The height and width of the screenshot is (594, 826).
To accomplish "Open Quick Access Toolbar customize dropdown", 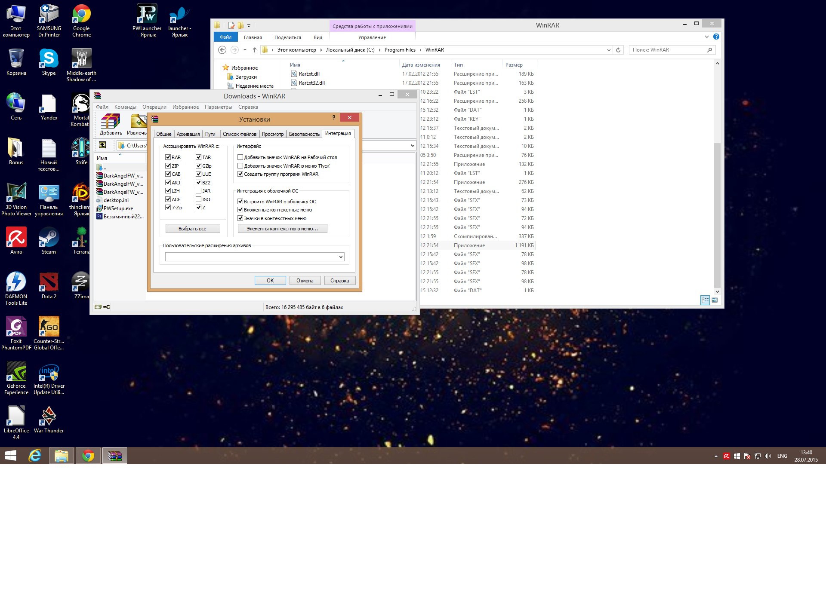I will tap(249, 25).
